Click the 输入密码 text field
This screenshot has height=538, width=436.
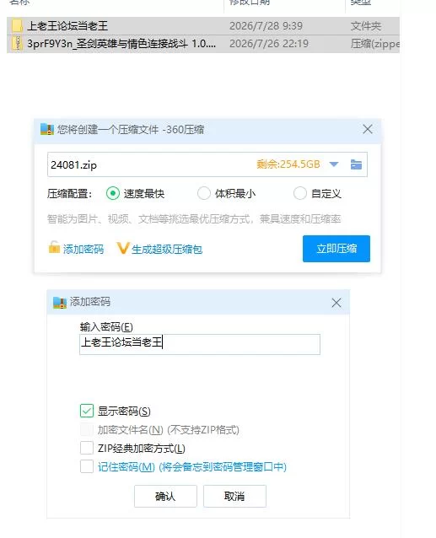(200, 344)
